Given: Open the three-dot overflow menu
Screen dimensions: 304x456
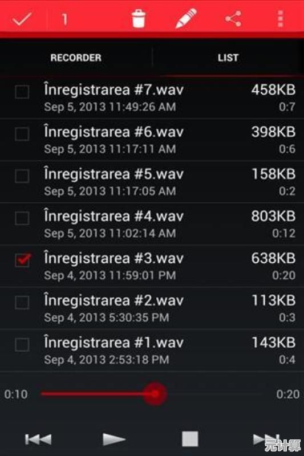Looking at the screenshot, I should [x=280, y=19].
